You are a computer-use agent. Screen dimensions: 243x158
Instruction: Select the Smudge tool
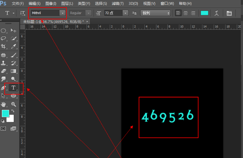[3, 79]
